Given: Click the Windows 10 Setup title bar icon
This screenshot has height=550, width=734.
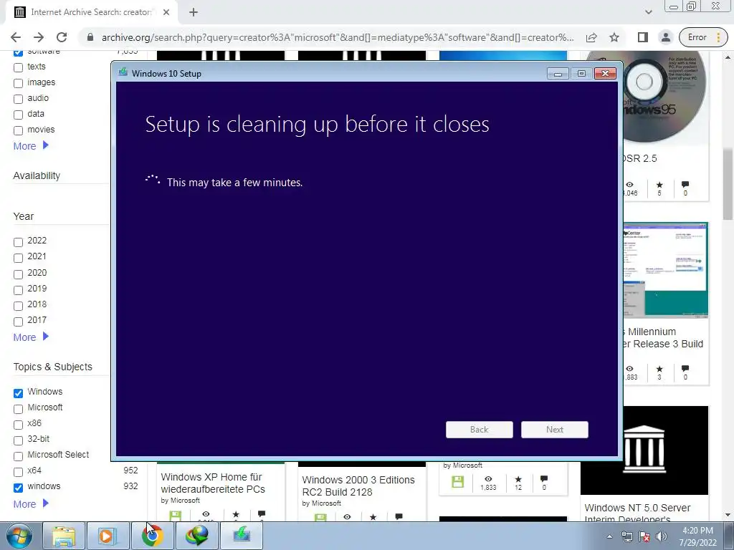Looking at the screenshot, I should click(x=123, y=73).
